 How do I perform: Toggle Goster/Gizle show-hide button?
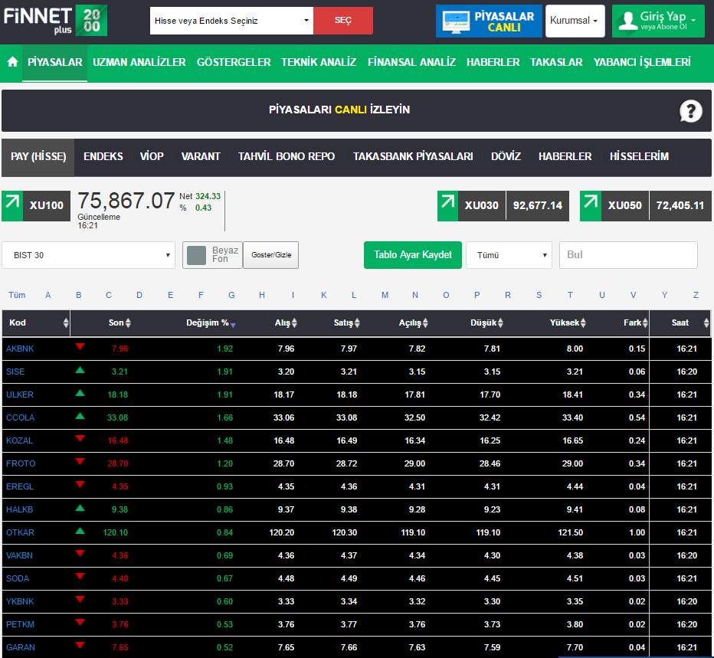271,255
